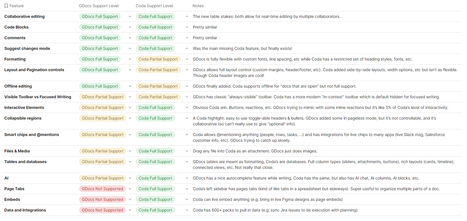Select the Tables and databases feature cell
This screenshot has height=221, width=467.
point(25,162)
